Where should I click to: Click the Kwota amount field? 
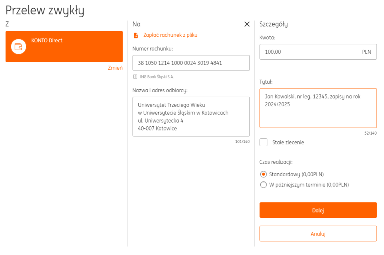tap(318, 52)
